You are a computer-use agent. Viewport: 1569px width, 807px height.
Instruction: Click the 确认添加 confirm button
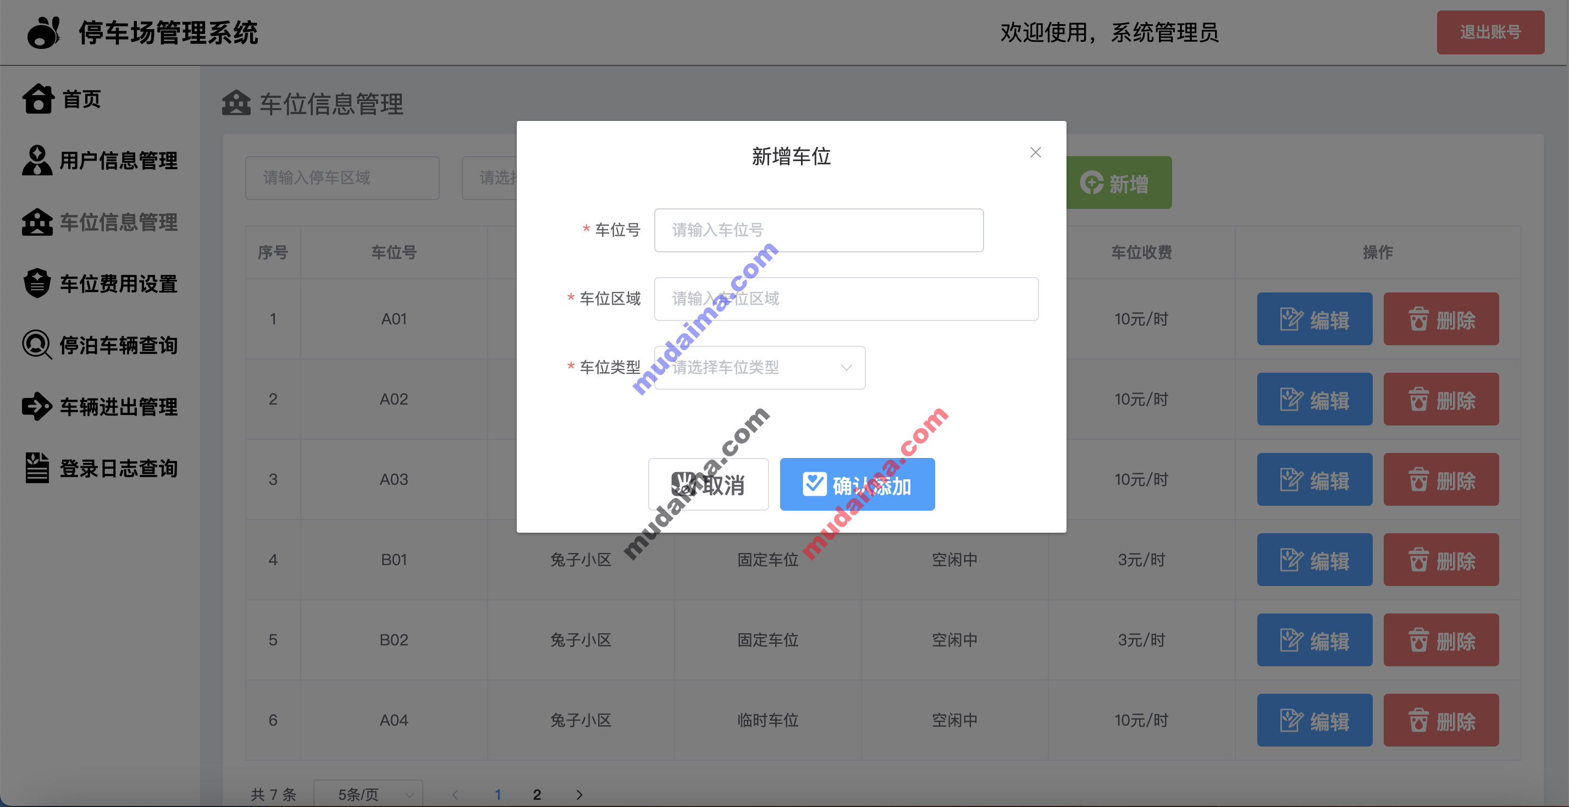click(857, 485)
